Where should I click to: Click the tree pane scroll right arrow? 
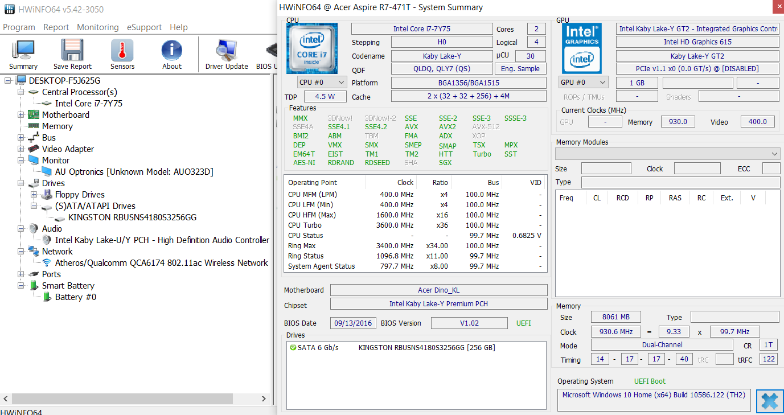(264, 399)
